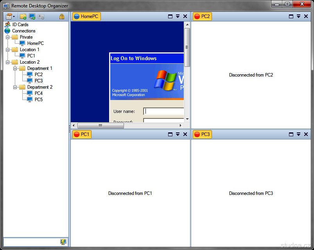The image size is (314, 250).
Task: Click the Remote Desktop Organizer app icon
Action: point(6,6)
